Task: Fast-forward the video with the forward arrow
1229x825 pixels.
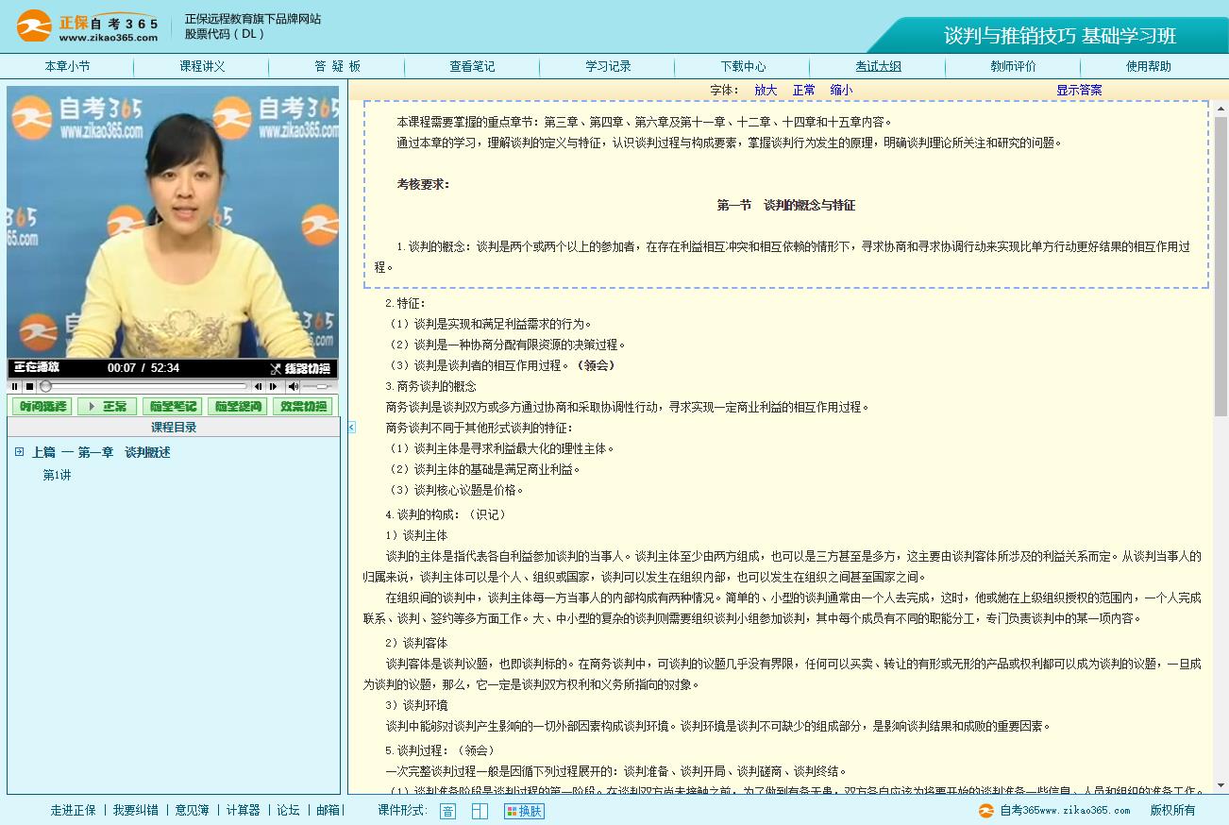Action: [274, 386]
